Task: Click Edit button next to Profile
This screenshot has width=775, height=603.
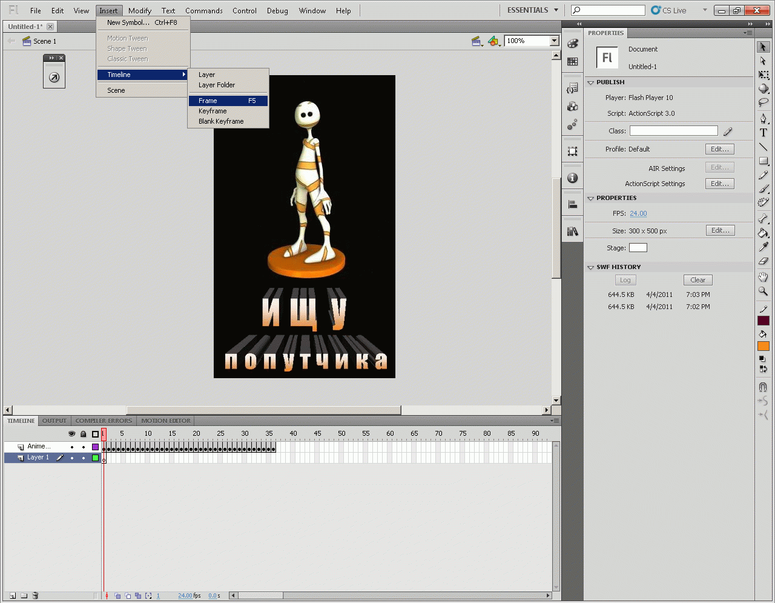Action: coord(720,149)
